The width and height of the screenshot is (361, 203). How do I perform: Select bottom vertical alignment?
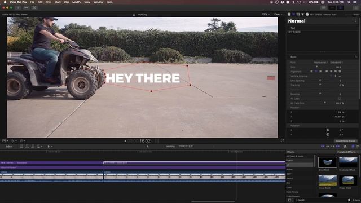[340, 76]
